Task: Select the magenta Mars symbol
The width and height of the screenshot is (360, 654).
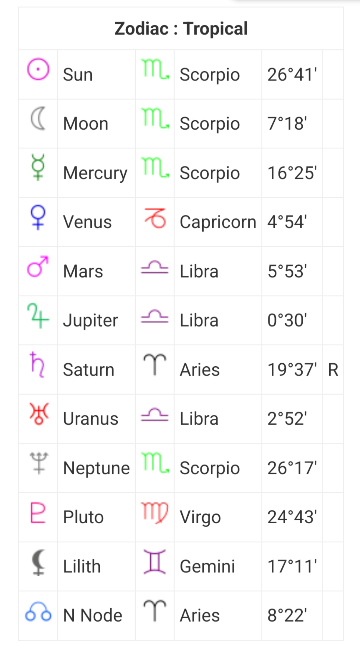Action: pos(38,266)
